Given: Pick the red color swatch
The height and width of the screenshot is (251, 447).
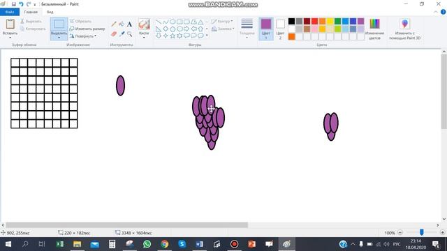Looking at the screenshot, I should pyautogui.click(x=314, y=22).
